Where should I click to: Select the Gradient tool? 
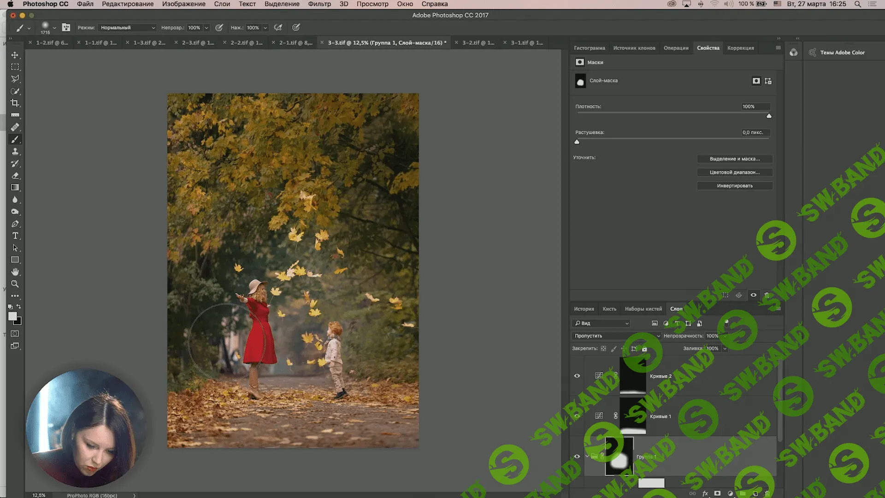(15, 187)
